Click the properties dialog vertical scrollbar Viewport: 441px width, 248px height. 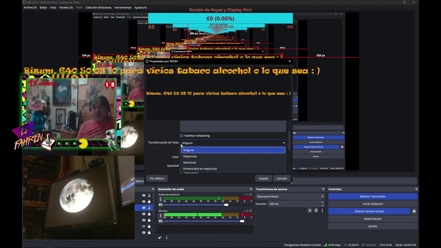click(289, 141)
